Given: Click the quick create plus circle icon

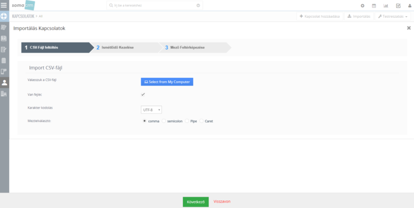Looking at the screenshot, I should tap(362, 5).
